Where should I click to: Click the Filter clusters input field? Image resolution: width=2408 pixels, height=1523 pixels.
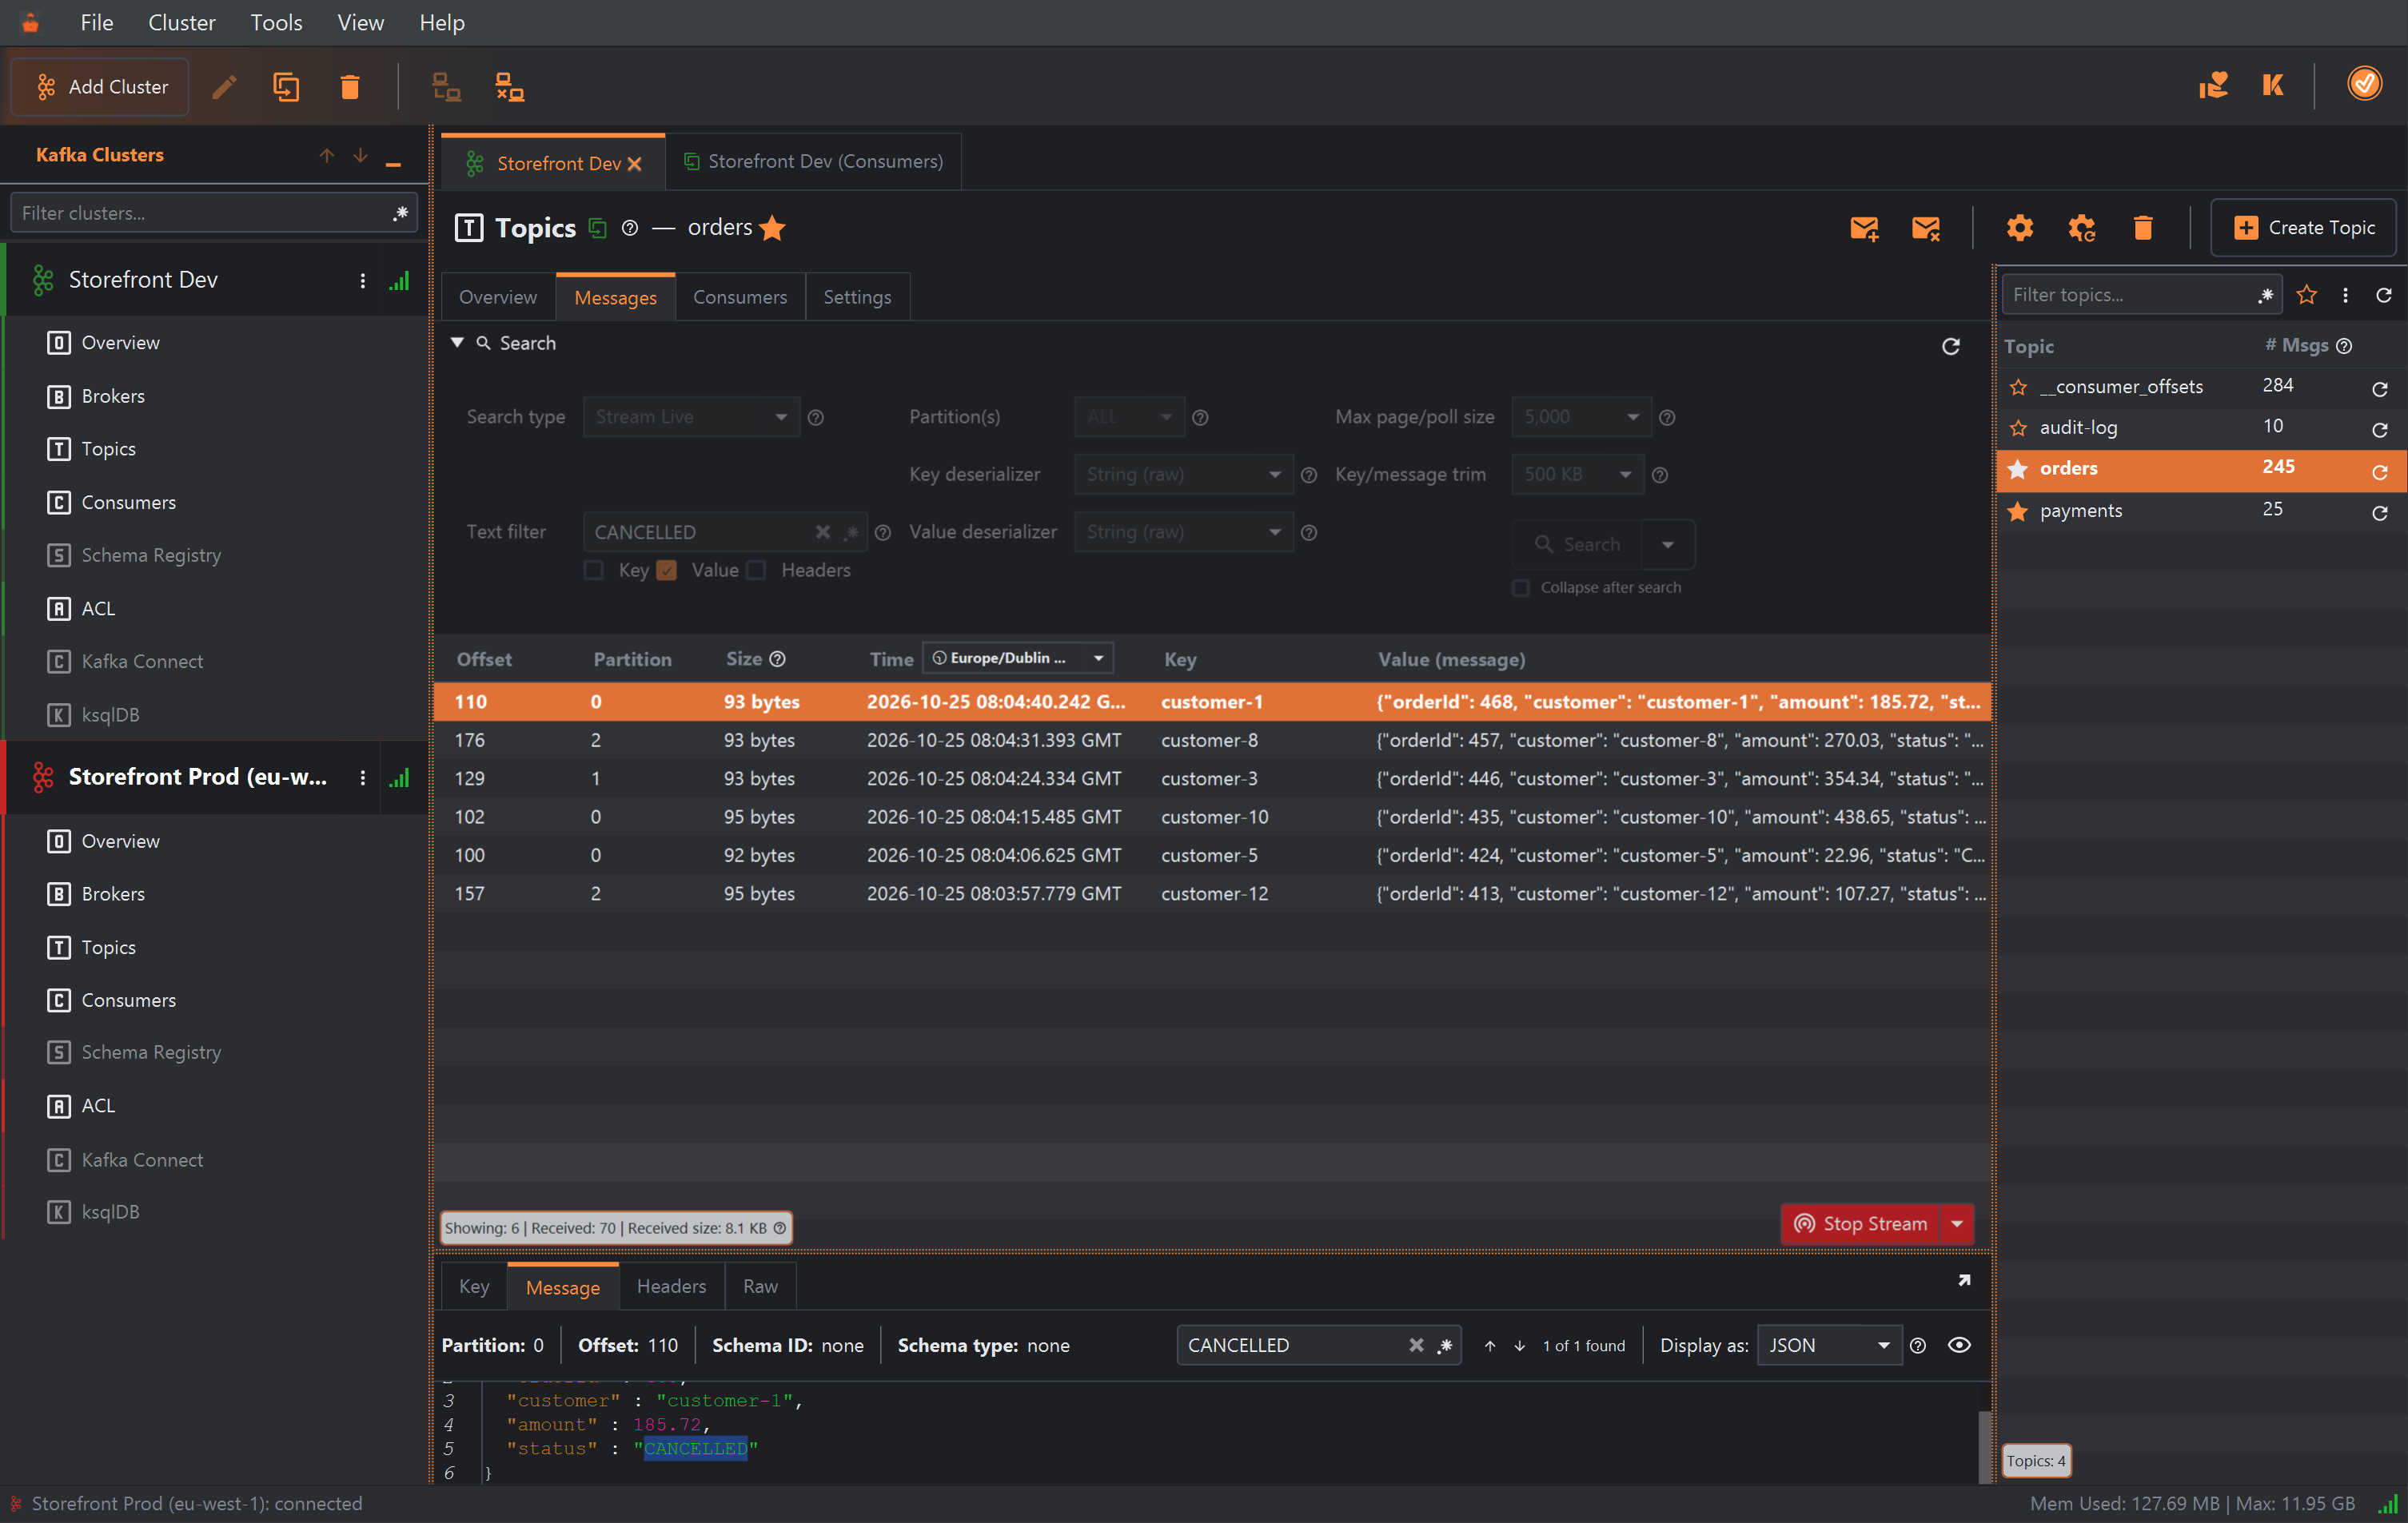[x=213, y=213]
